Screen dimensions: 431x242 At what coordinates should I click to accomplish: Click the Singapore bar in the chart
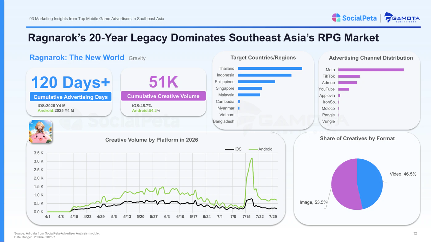[250, 88]
